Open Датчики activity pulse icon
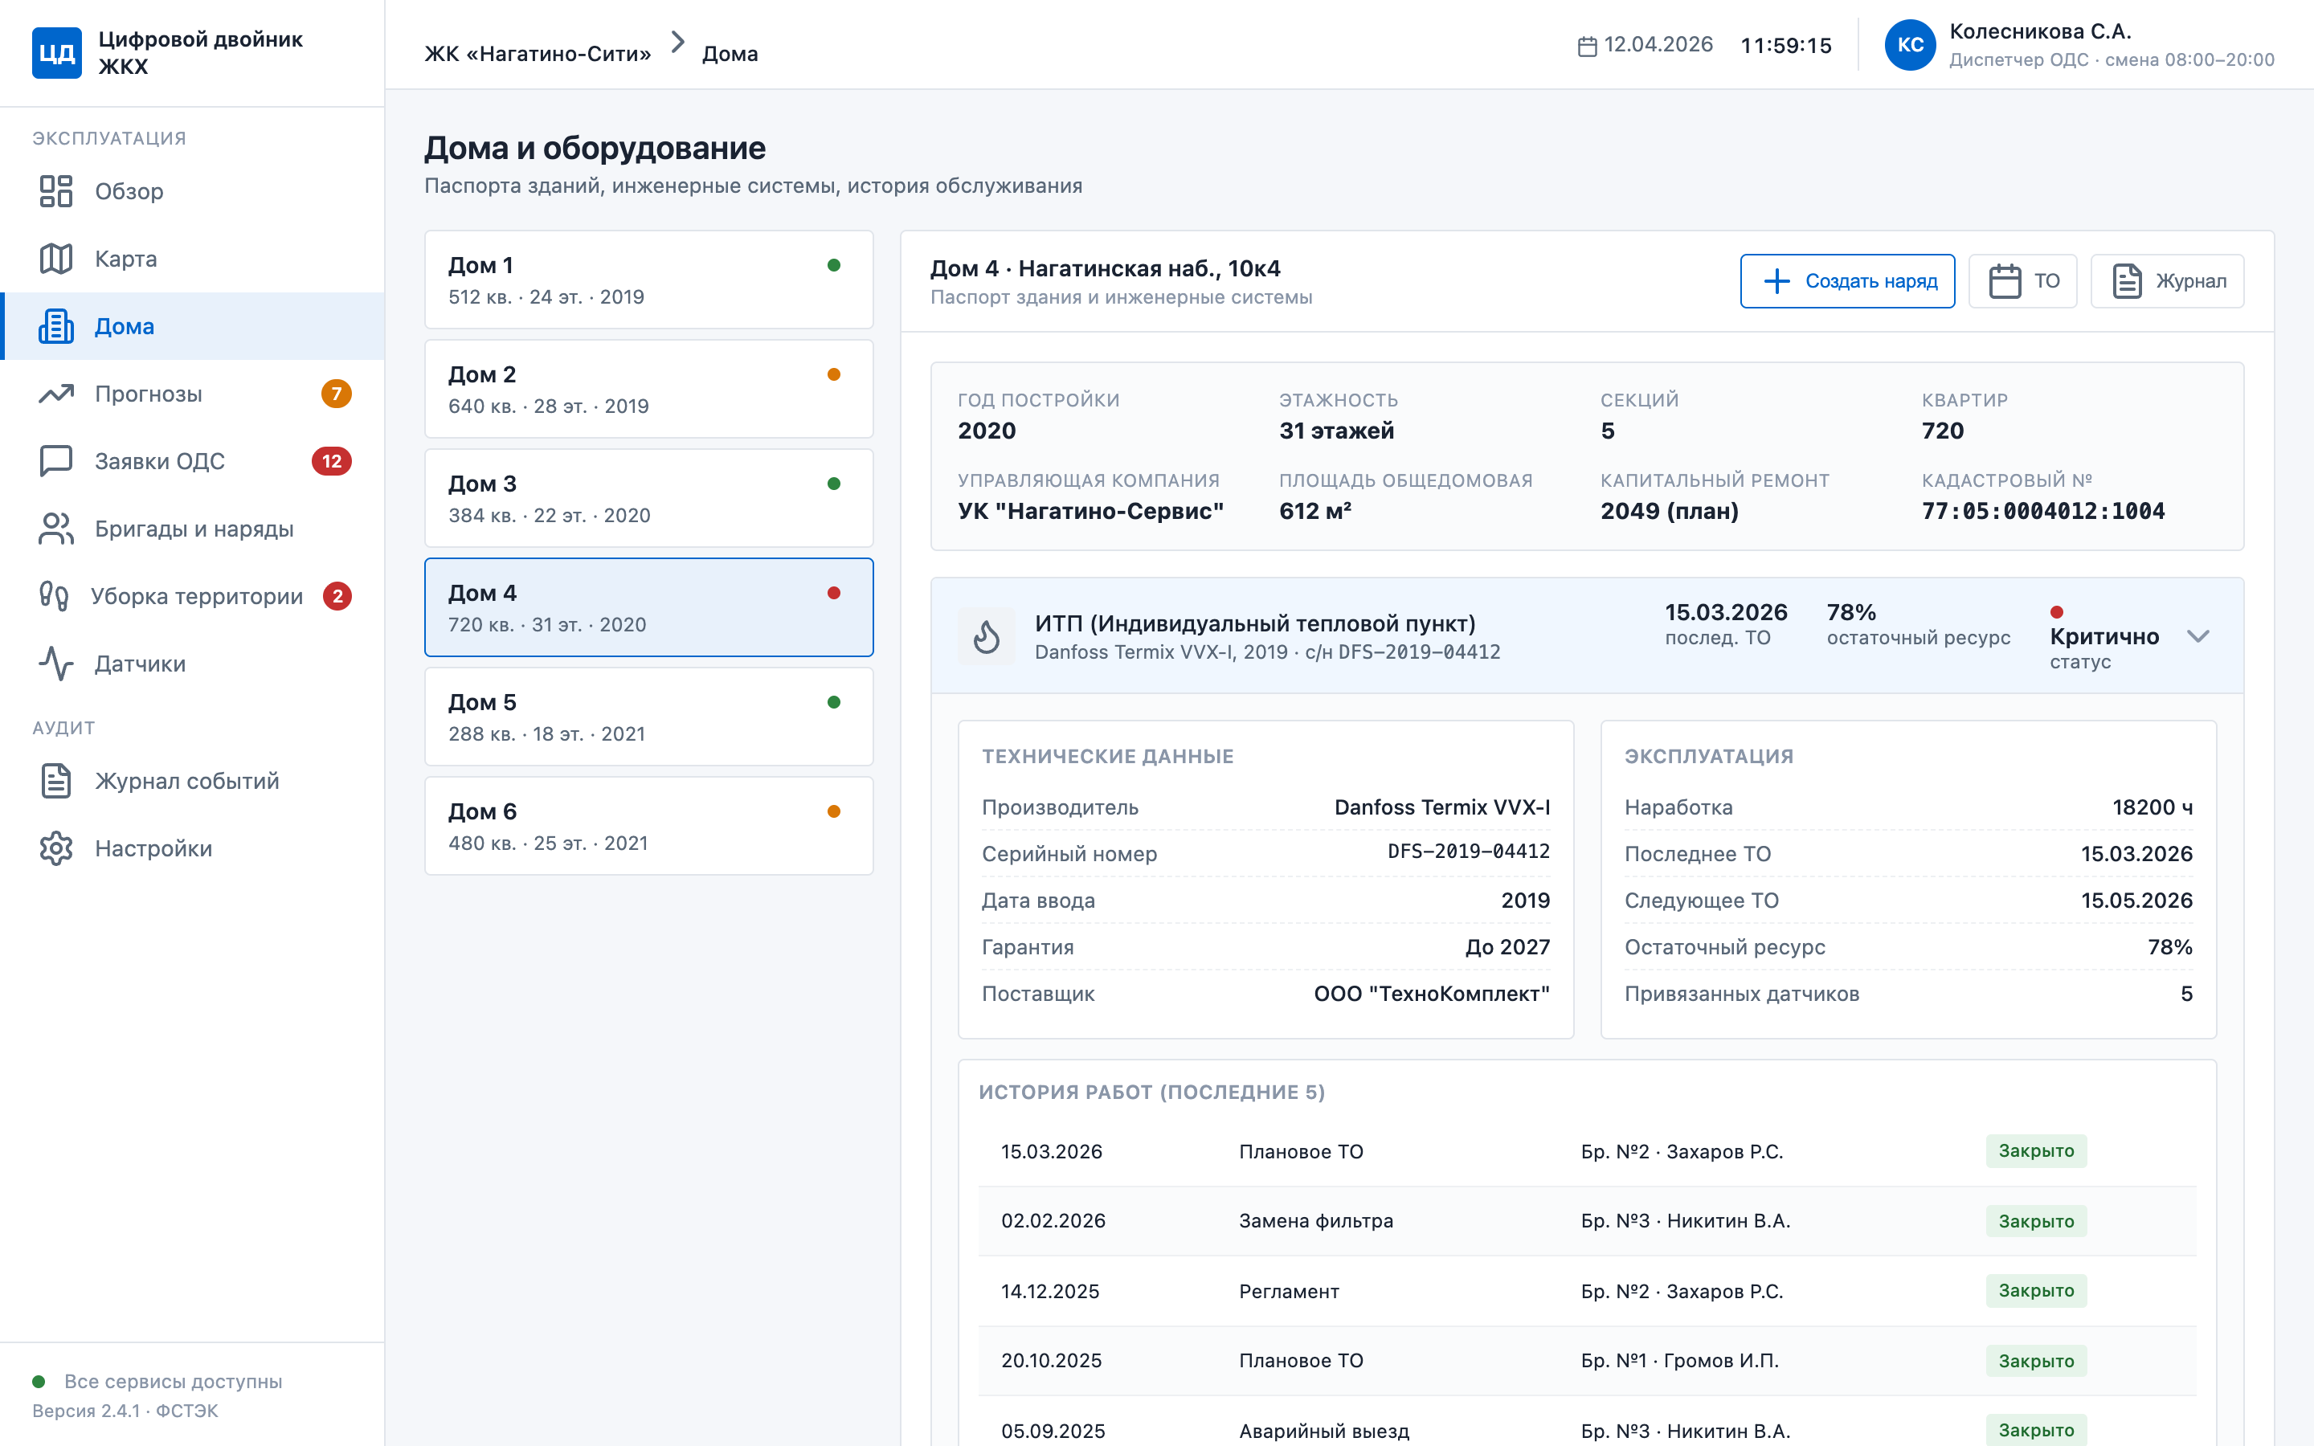Viewport: 2314px width, 1446px height. click(x=56, y=664)
